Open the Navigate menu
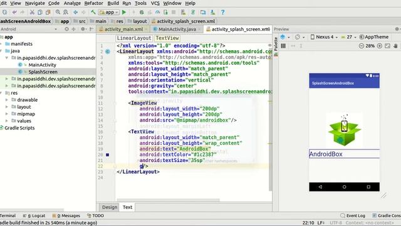401x226 pixels. [x=35, y=3]
